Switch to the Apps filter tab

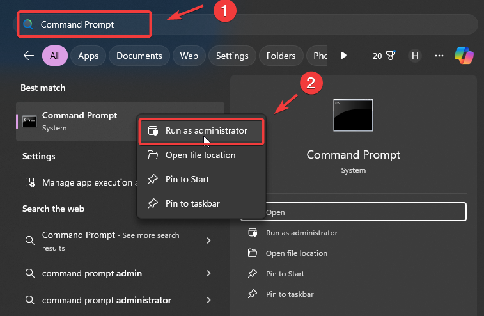coord(88,56)
